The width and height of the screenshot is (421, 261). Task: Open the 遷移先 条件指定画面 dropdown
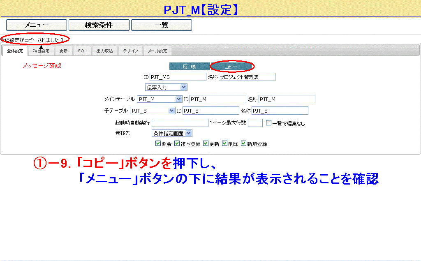(x=172, y=133)
